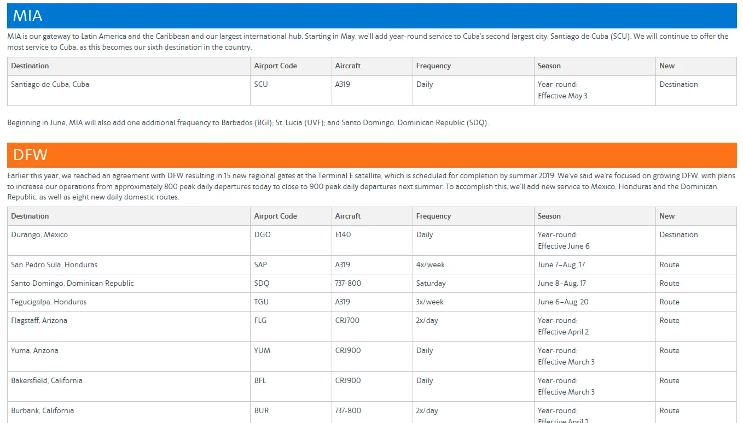Click Frequency column header in DFW table
The height and width of the screenshot is (423, 743).
pyautogui.click(x=433, y=216)
